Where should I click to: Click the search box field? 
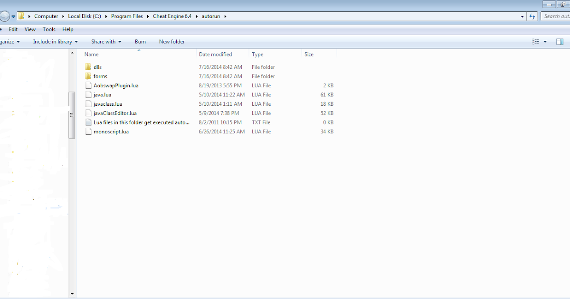[x=555, y=16]
